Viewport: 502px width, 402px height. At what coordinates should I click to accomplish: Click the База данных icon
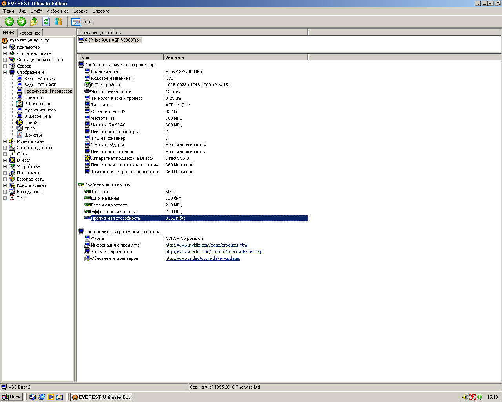[12, 192]
